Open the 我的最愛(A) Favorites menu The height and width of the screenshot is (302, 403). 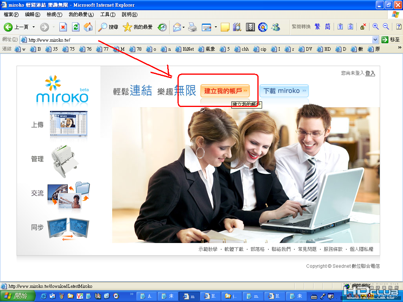tap(81, 15)
